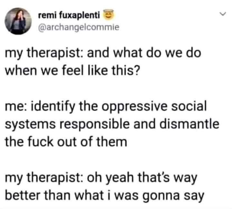Click the text "when we feel like this?"
The height and width of the screenshot is (209, 232).
72,70
